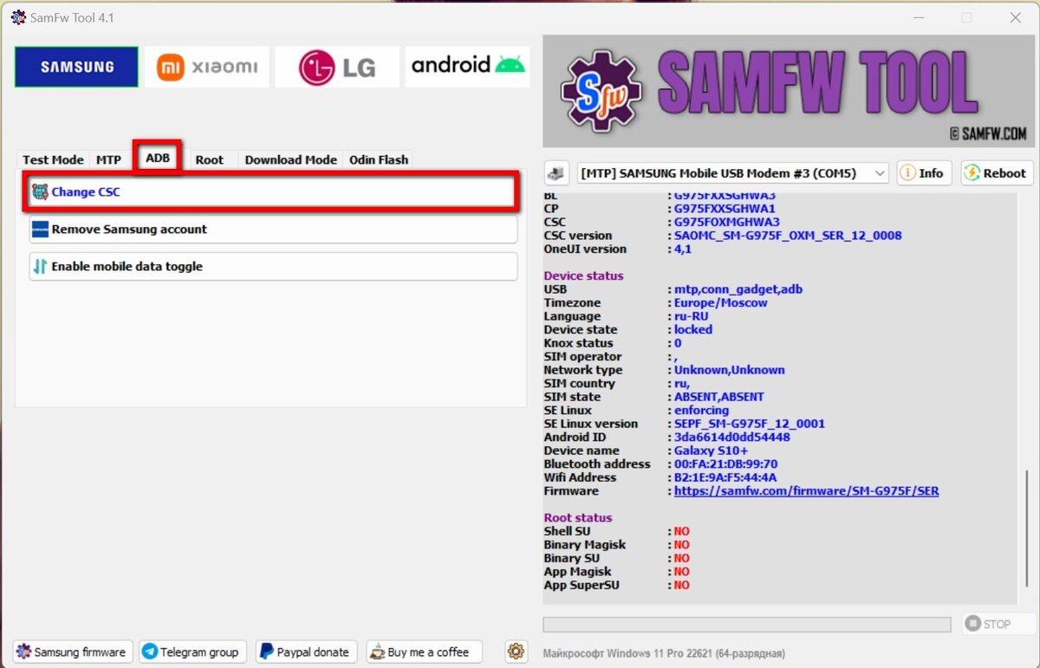Click the STOP button

[x=998, y=624]
